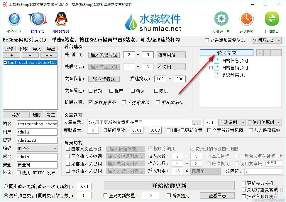Image resolution: width=286 pixels, height=202 pixels.
Task: Check 正文插入关键词 option
Action: coord(68,156)
